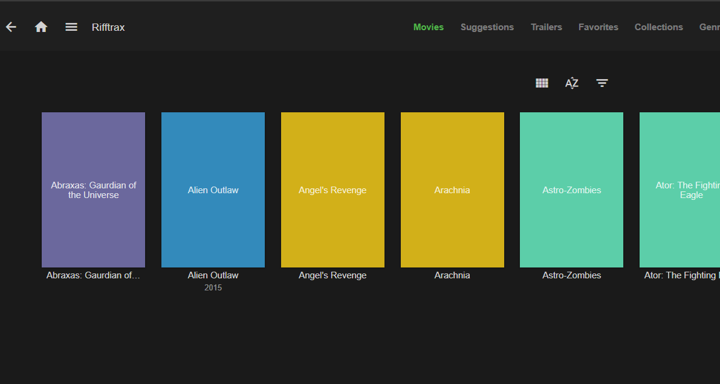This screenshot has height=384, width=720.
Task: Go to the home screen icon
Action: [41, 27]
